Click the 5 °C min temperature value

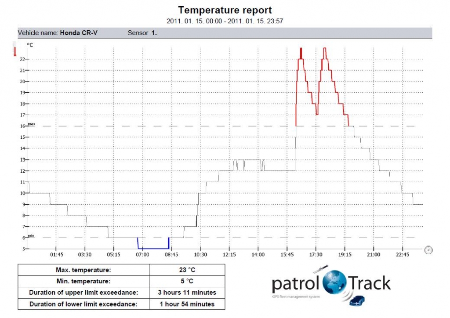pyautogui.click(x=187, y=281)
